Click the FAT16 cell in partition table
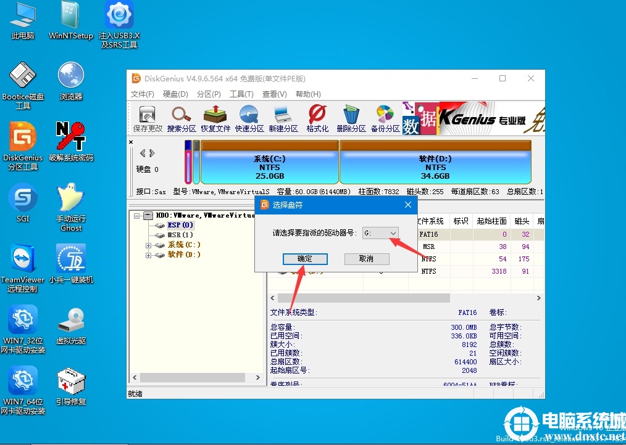 coord(428,234)
